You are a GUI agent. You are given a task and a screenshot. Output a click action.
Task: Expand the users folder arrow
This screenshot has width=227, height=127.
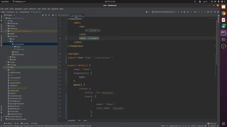[x=12, y=47]
